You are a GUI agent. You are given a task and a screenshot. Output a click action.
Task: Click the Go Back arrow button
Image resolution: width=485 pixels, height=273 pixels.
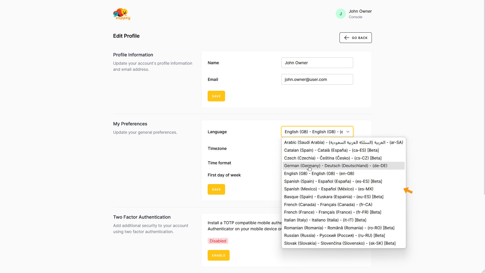coord(355,38)
